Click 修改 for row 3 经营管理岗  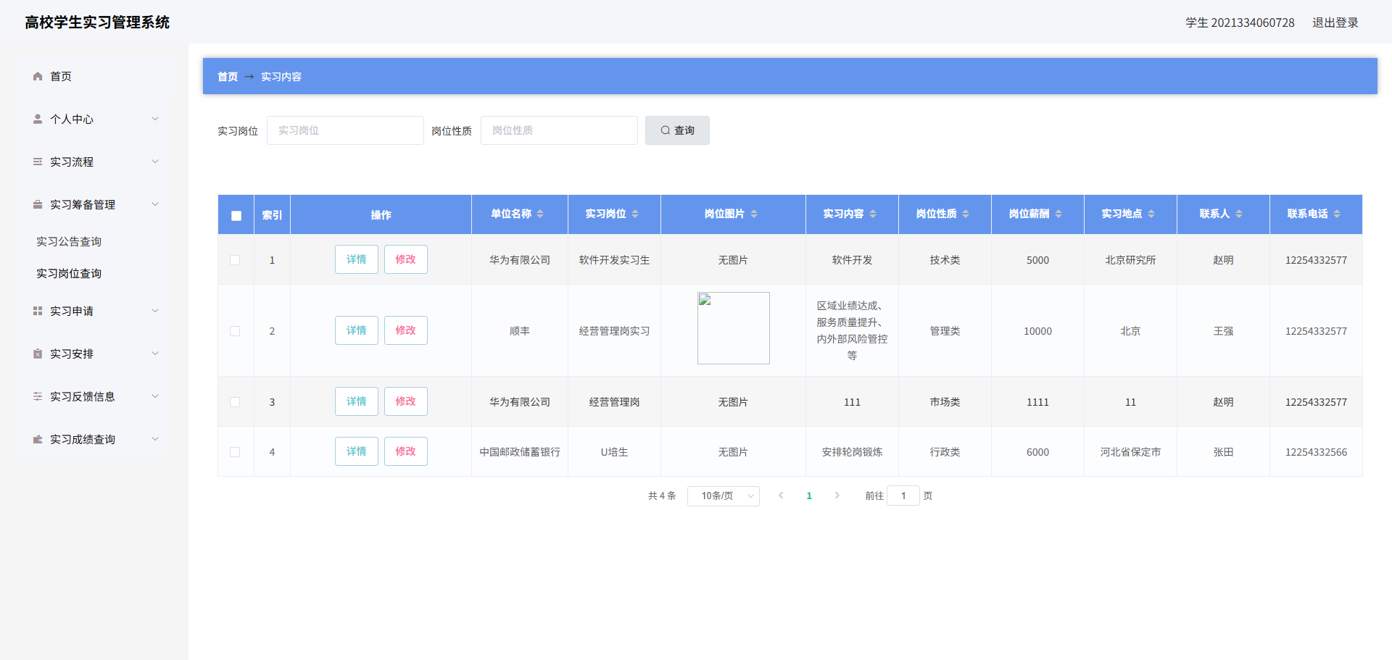tap(406, 401)
